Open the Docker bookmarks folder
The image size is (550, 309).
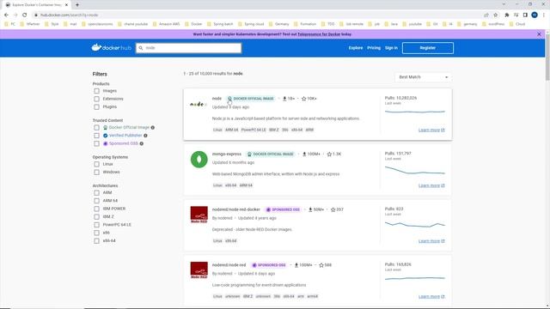tap(193, 24)
